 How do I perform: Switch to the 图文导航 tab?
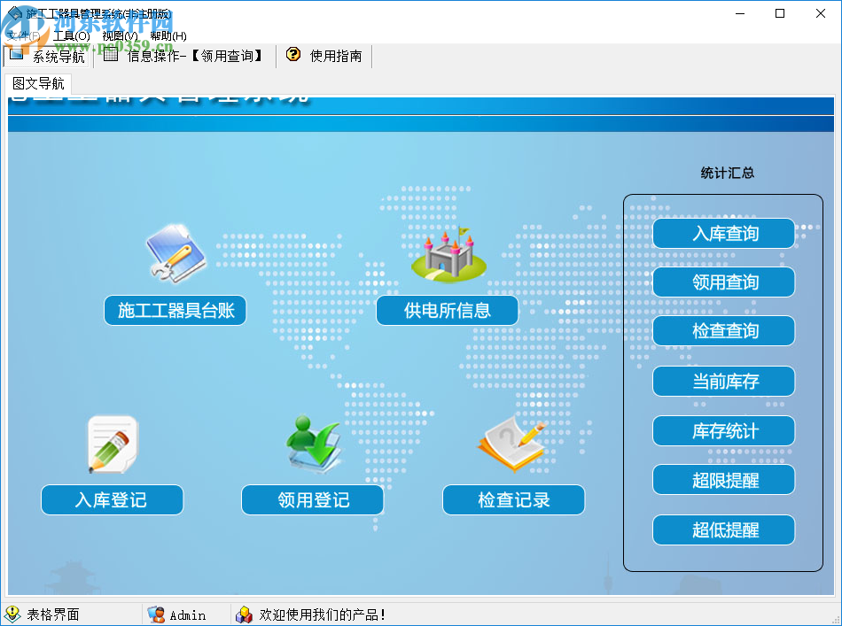tap(38, 84)
